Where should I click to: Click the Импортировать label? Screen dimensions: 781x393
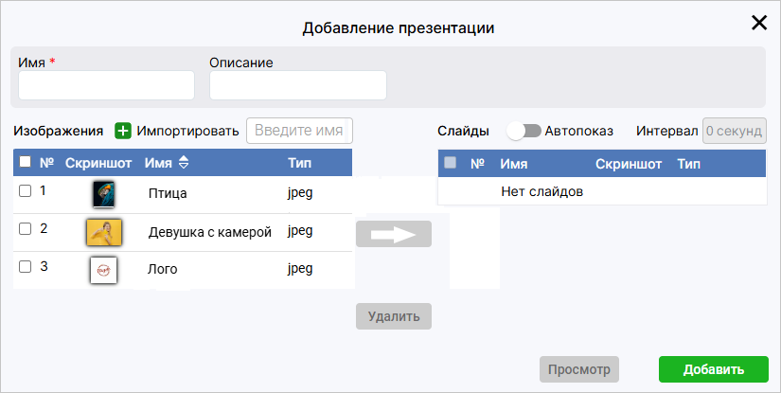click(187, 131)
